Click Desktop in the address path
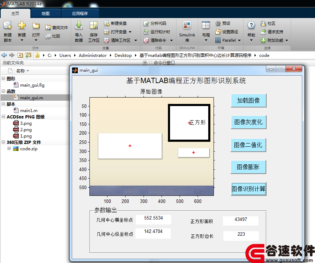Image resolution: width=315 pixels, height=263 pixels. [x=123, y=55]
